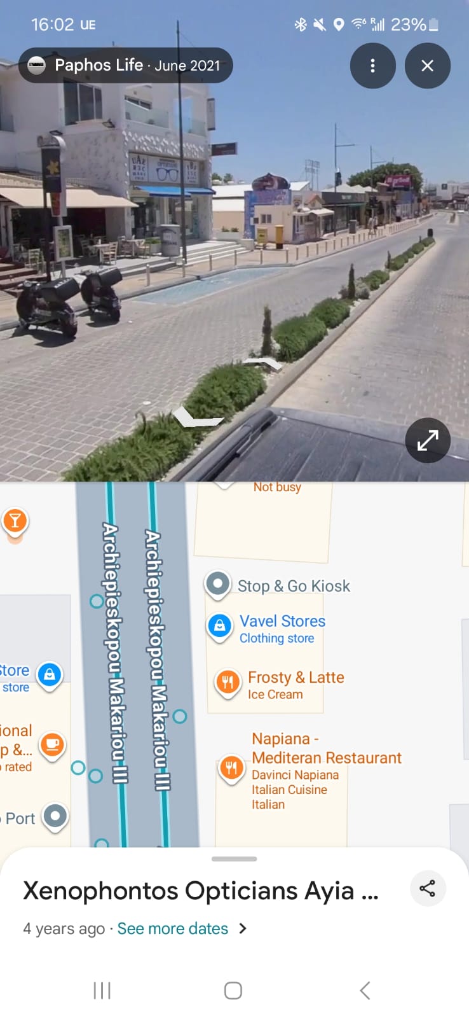Tap the Napiana restaurant fork icon
This screenshot has height=1018, width=469.
[231, 769]
